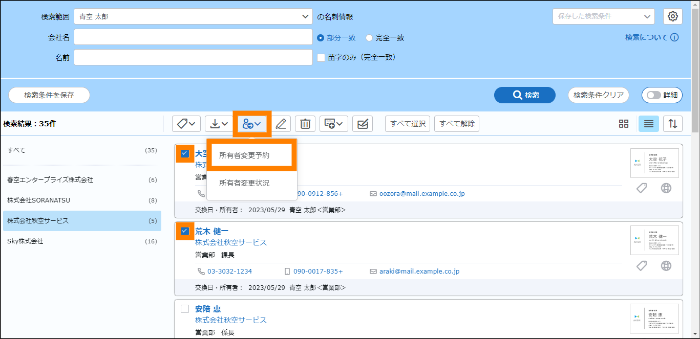Click the trash delete icon in toolbar
The width and height of the screenshot is (700, 339).
(x=305, y=124)
